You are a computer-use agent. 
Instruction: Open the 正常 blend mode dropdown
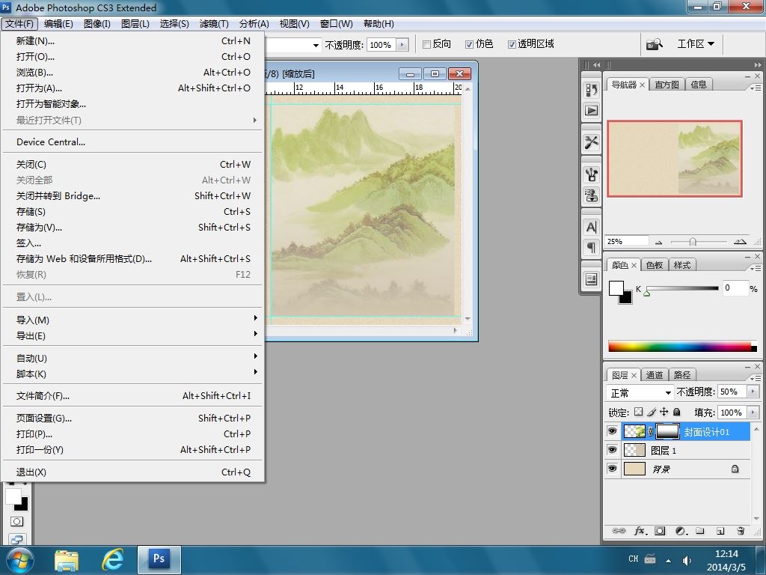[x=640, y=392]
